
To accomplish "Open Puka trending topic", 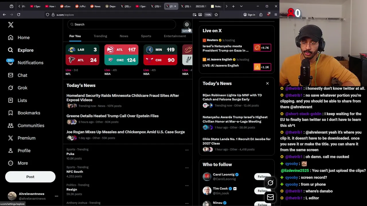I will 70,154.
